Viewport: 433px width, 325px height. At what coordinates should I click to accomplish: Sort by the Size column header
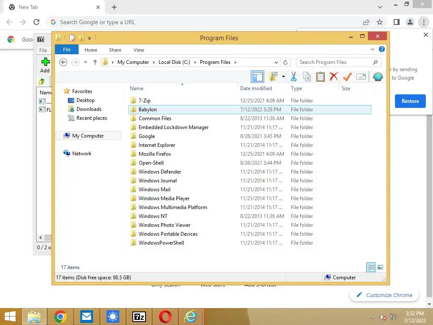point(355,88)
